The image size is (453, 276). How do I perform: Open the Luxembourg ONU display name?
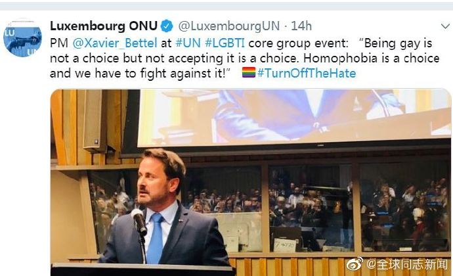point(104,26)
